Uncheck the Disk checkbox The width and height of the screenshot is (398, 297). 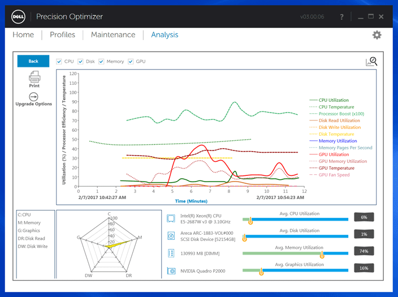coord(80,62)
